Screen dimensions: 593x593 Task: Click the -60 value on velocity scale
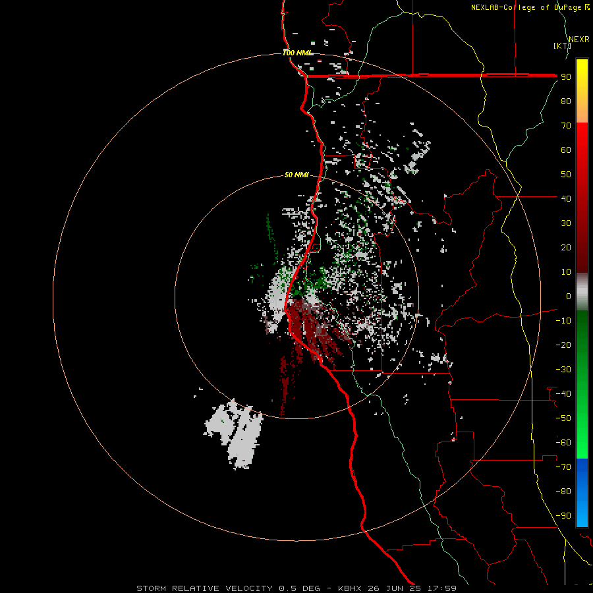click(x=563, y=443)
